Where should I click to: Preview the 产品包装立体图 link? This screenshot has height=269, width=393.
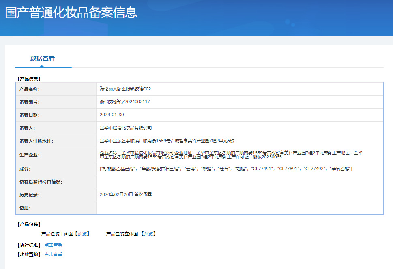148,234
